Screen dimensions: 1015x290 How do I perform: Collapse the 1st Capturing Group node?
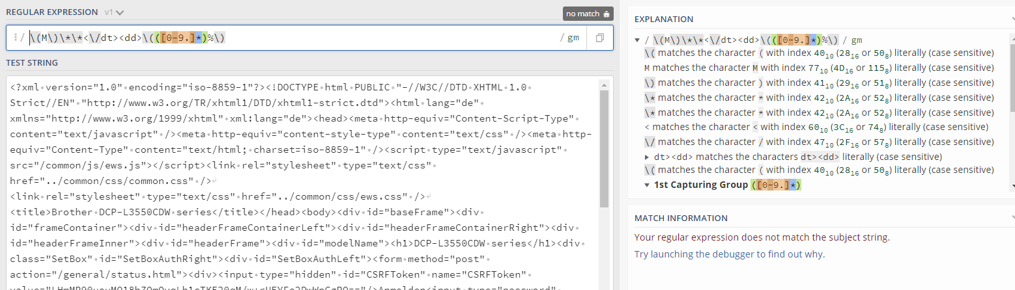coord(647,185)
